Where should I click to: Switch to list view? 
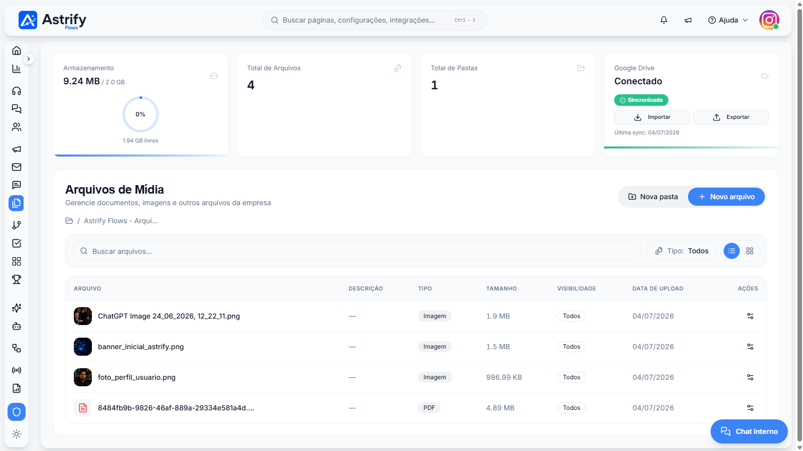tap(732, 251)
